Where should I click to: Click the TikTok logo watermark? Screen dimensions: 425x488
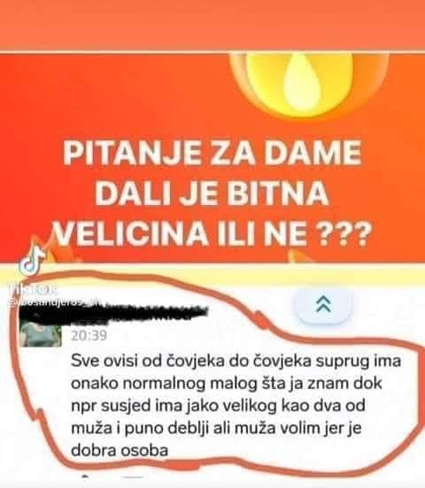pos(33,261)
